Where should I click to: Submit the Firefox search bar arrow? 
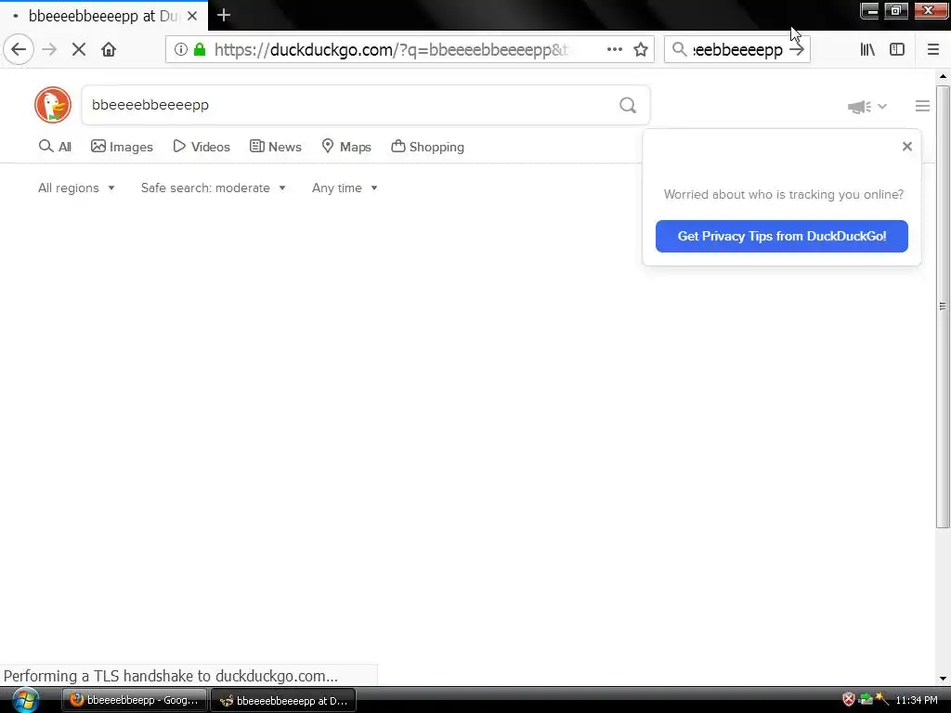(x=797, y=49)
